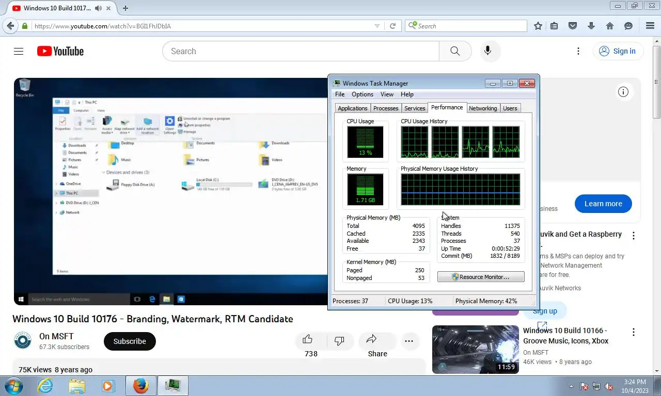Click the CPU Usage 13 % meter
The height and width of the screenshot is (396, 661).
coord(365,142)
